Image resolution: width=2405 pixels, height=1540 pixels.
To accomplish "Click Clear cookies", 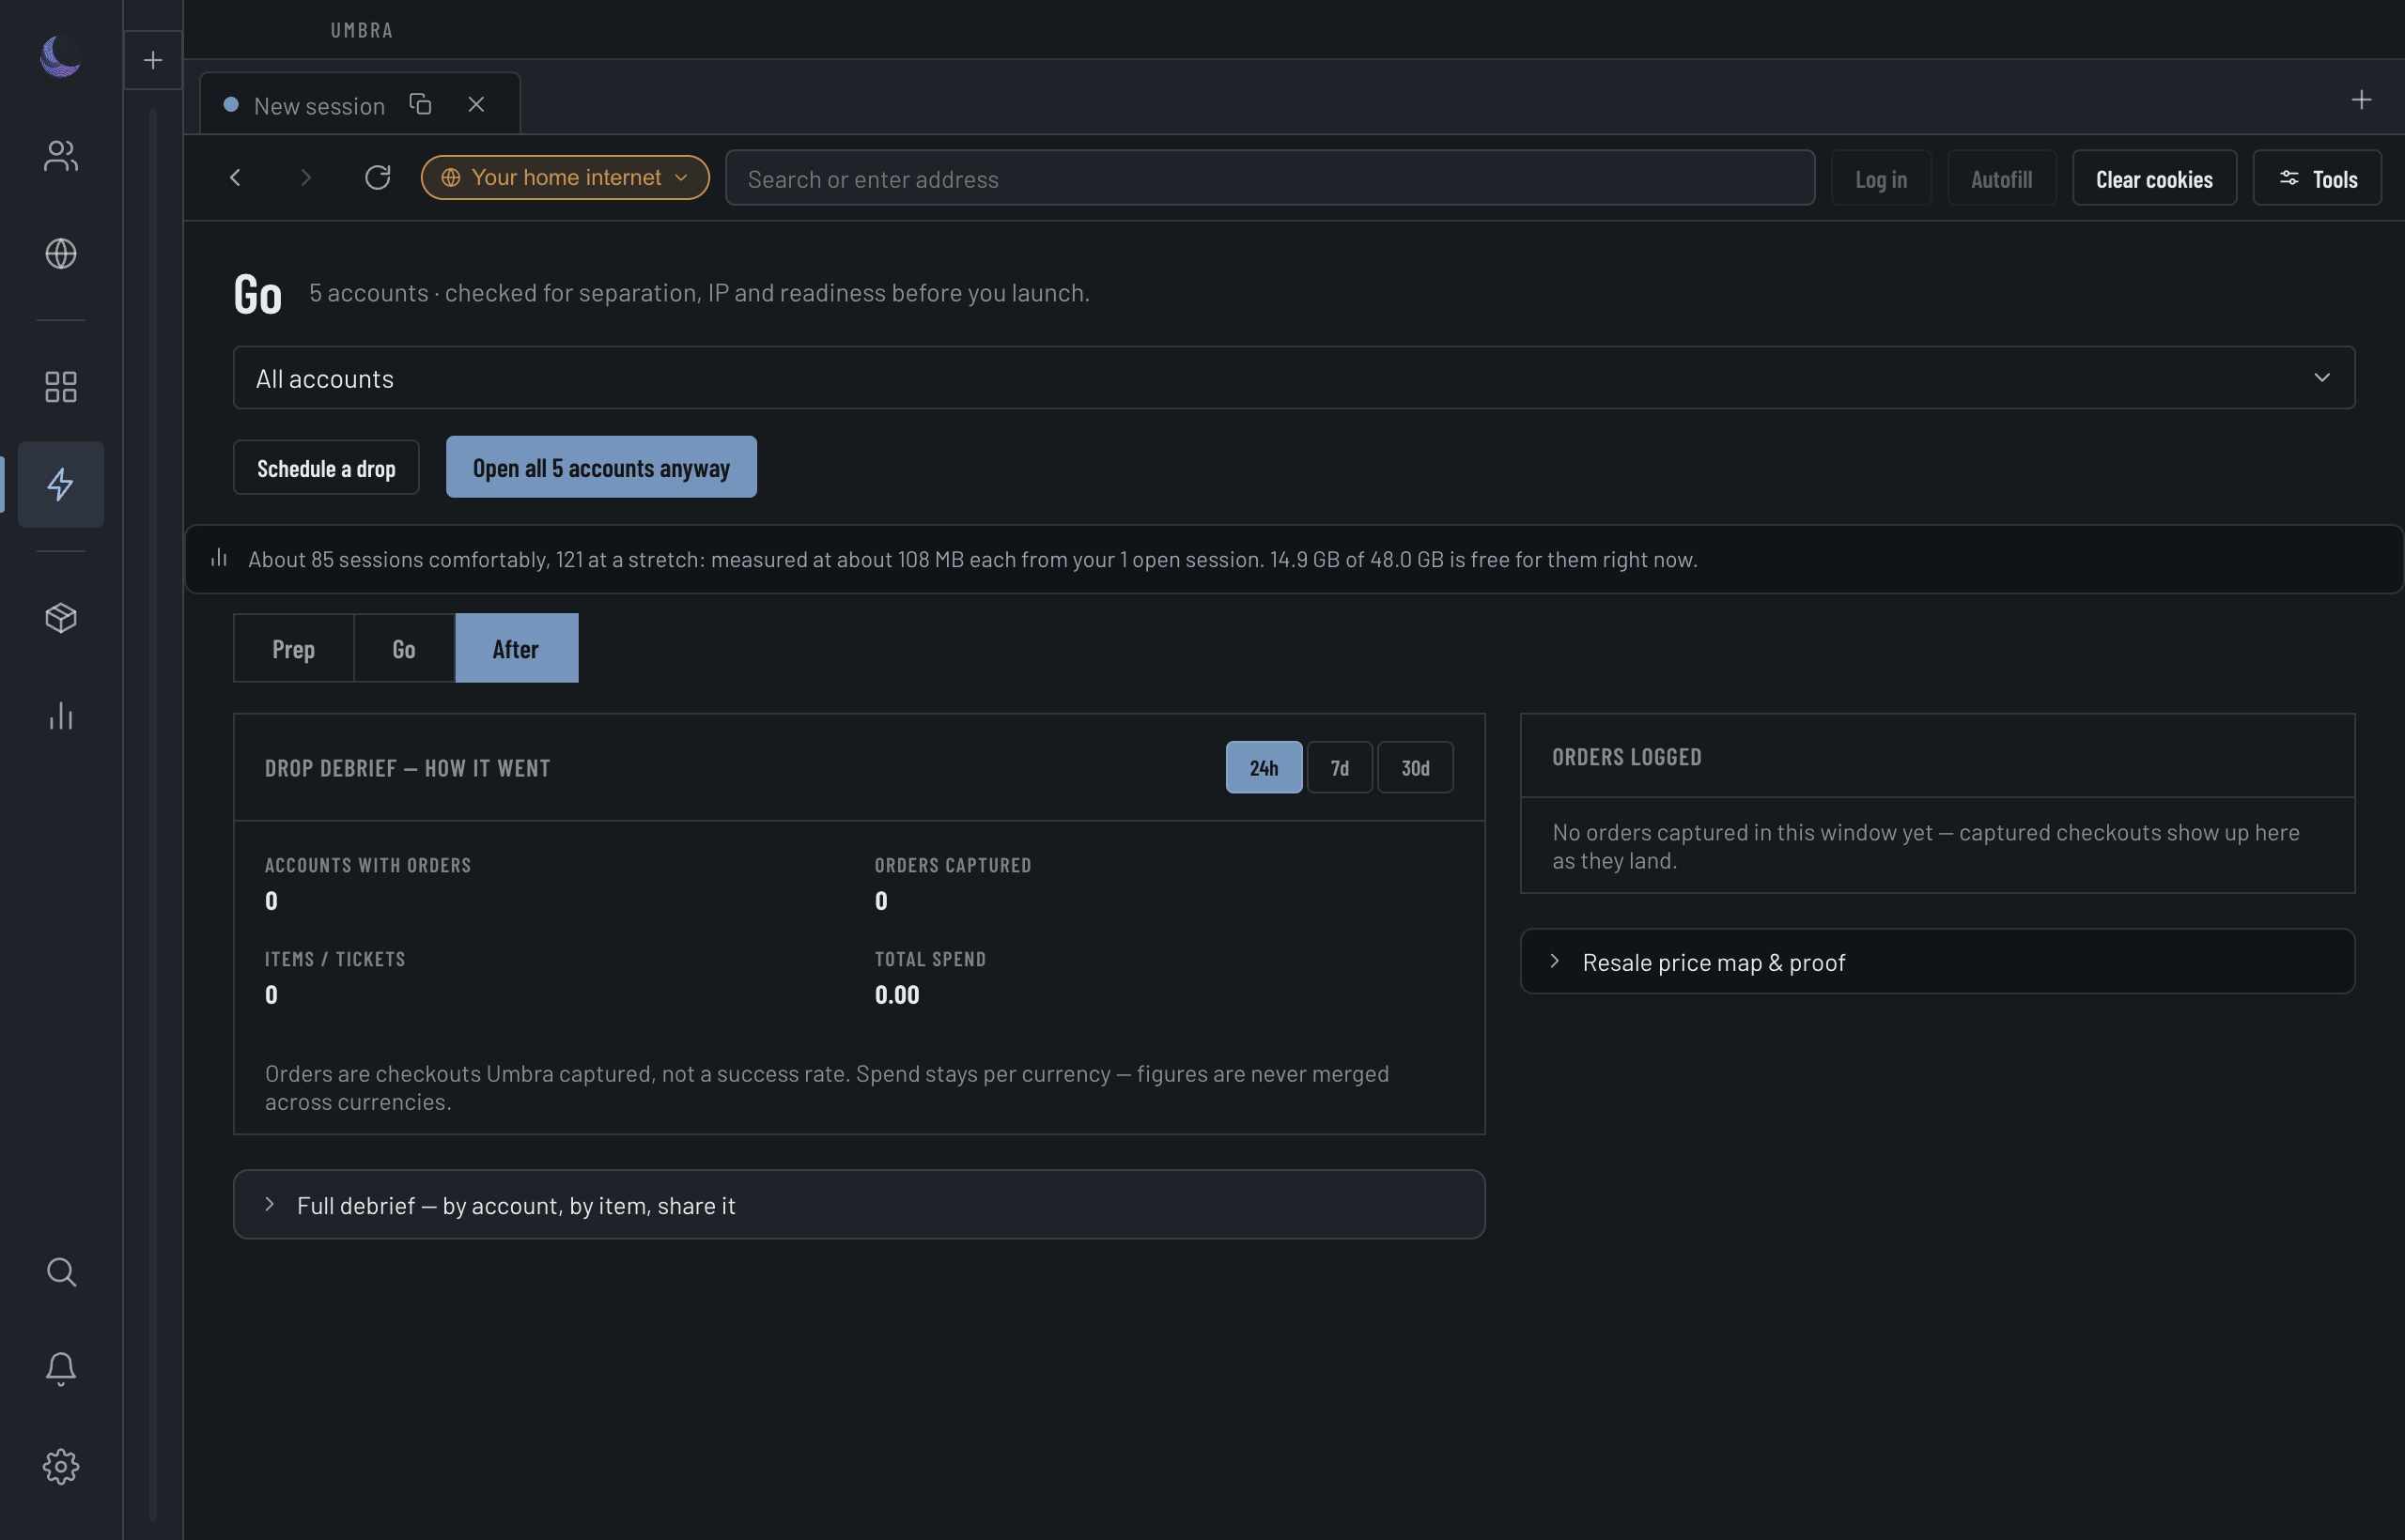I will click(2154, 178).
